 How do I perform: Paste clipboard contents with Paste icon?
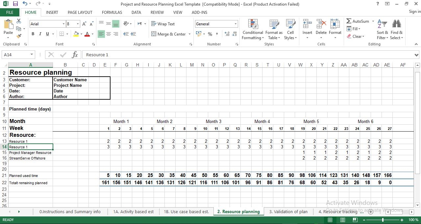(8, 25)
